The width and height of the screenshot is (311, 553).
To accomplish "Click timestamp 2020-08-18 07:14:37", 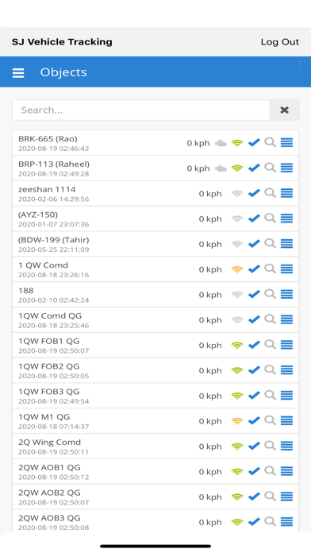I will 53,427.
